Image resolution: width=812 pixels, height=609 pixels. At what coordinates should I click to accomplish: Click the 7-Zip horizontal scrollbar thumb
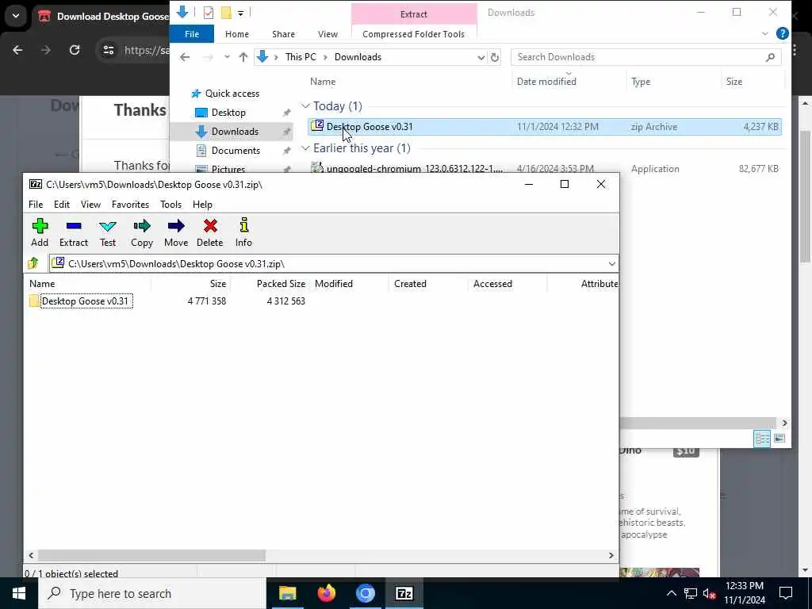pyautogui.click(x=151, y=555)
